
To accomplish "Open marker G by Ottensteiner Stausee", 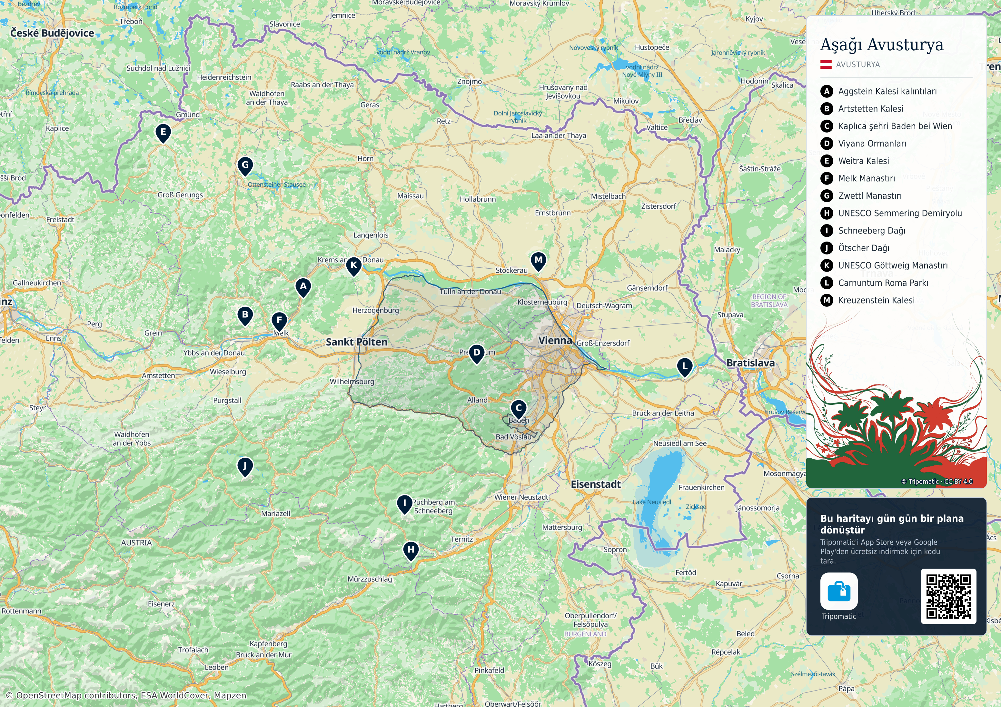I will [x=245, y=166].
